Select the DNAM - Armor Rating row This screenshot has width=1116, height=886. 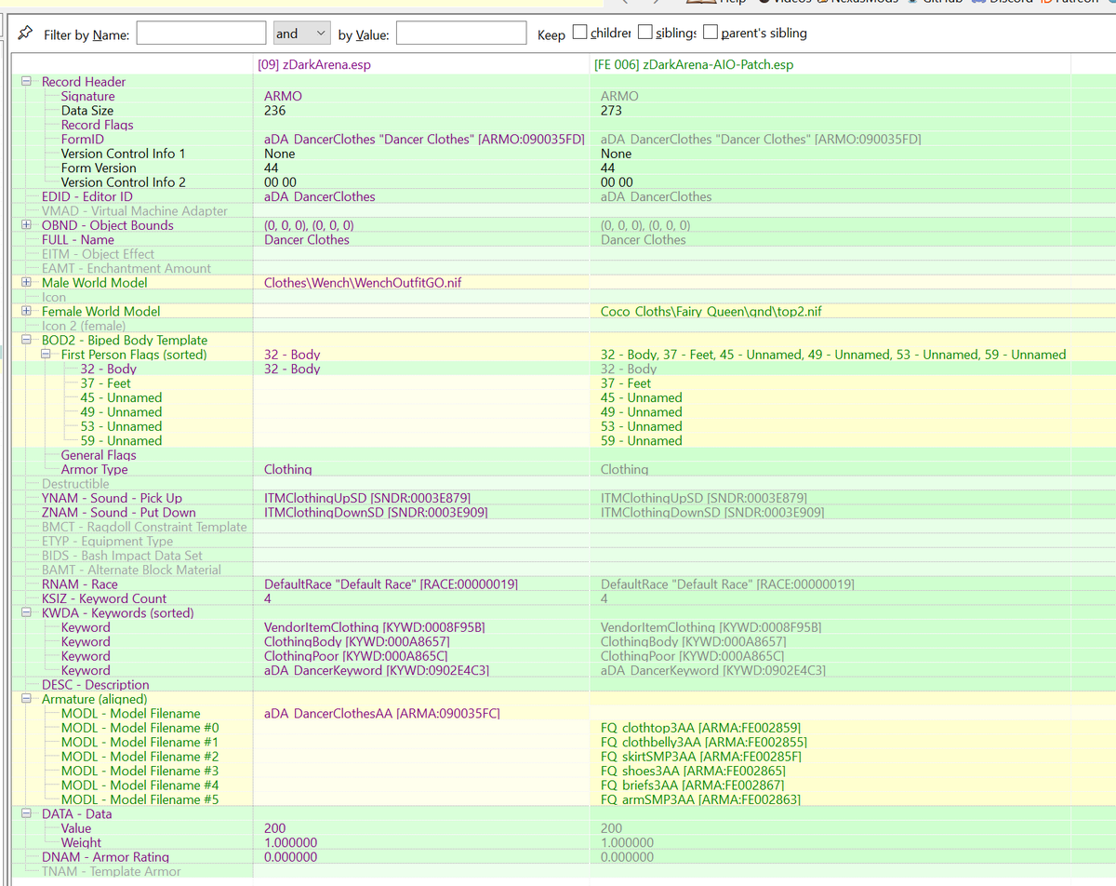pyautogui.click(x=106, y=857)
